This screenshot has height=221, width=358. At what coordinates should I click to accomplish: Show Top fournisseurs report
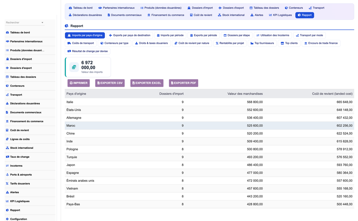pyautogui.click(x=262, y=43)
